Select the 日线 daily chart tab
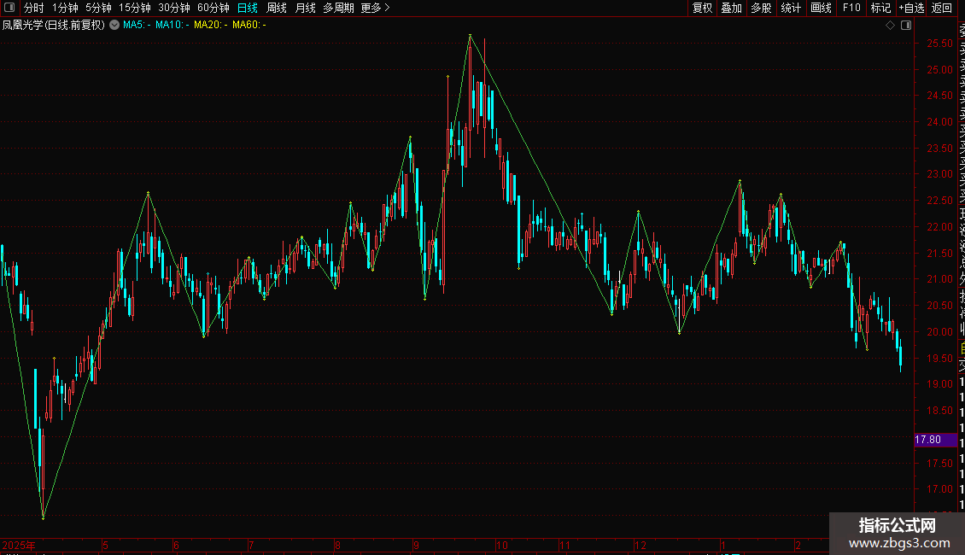This screenshot has width=965, height=555. point(248,8)
